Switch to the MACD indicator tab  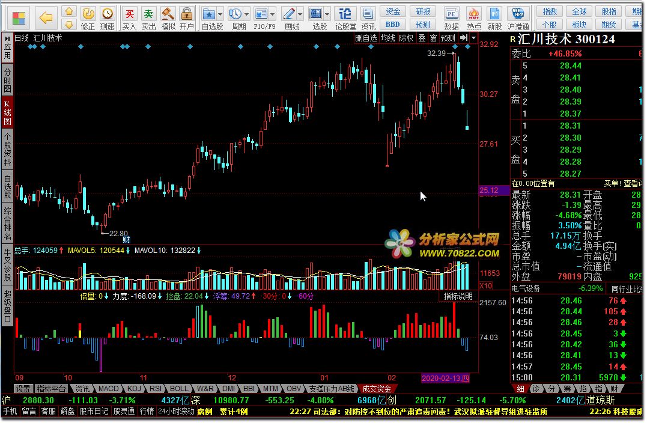click(109, 389)
